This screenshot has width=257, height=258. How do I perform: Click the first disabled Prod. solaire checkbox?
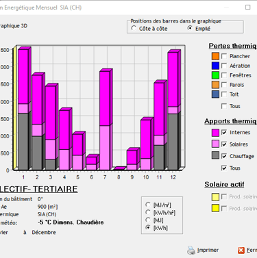pos(224,196)
